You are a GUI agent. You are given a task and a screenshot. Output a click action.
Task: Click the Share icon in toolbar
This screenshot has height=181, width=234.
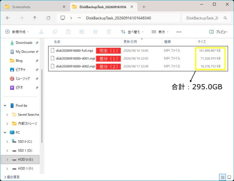point(95,32)
